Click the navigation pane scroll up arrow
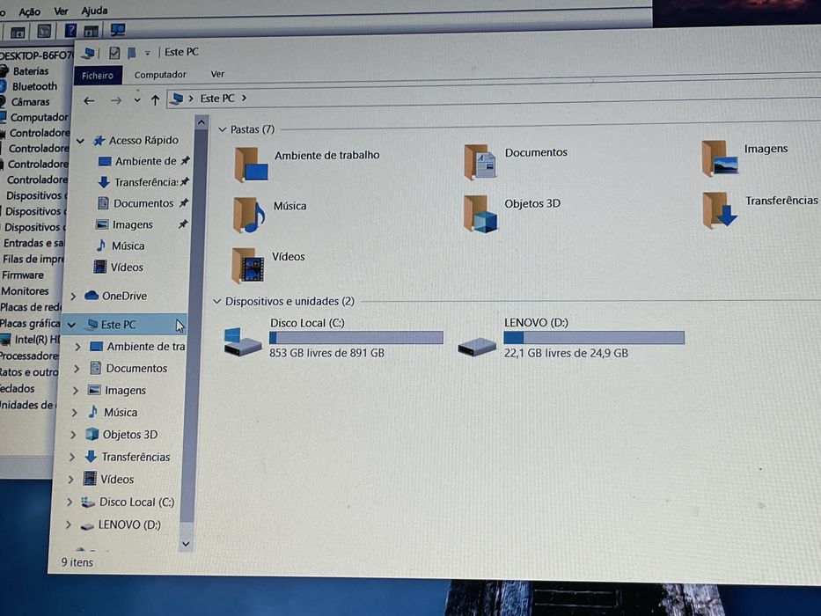Viewport: 821px width, 616px height. point(202,123)
